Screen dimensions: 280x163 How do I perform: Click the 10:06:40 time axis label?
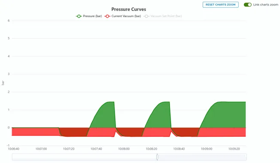click(14, 149)
